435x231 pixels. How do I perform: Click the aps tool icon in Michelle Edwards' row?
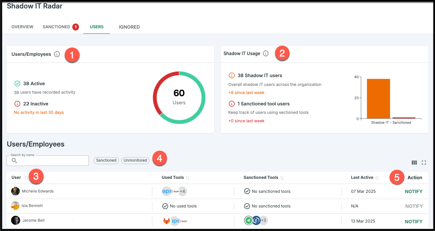click(167, 191)
